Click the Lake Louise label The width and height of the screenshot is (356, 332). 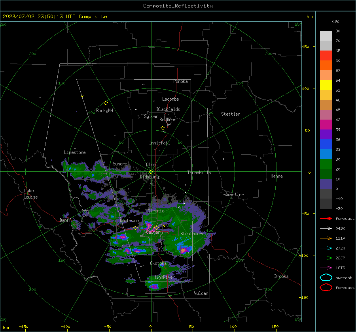30,194
